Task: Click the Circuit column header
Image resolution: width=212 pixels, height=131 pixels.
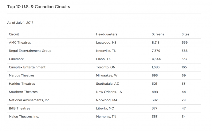Action: pos(14,34)
